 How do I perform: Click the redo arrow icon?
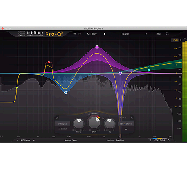click(80, 34)
